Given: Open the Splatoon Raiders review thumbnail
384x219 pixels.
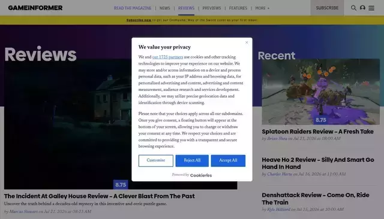Looking at the screenshot, I should (x=320, y=92).
